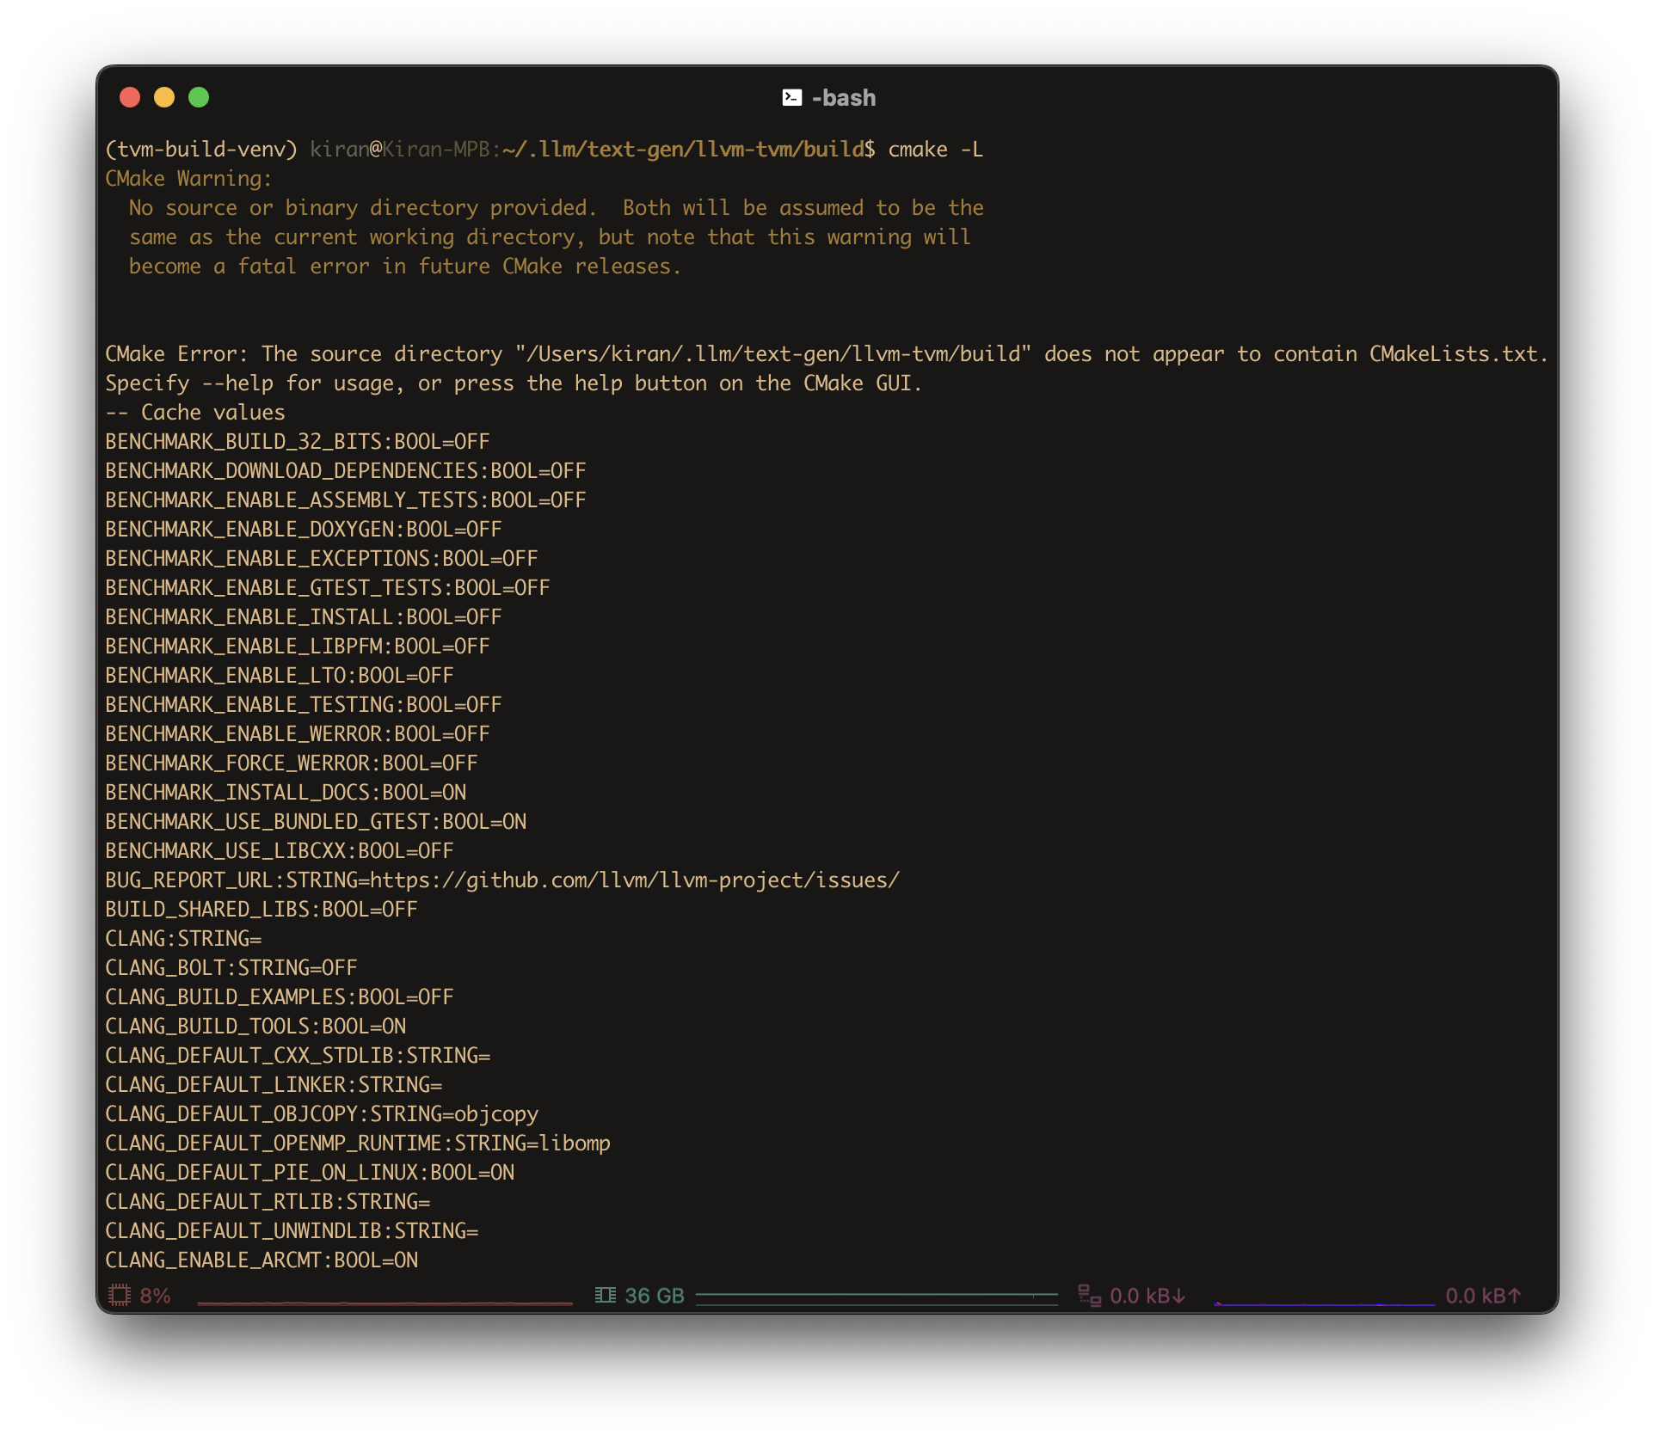The width and height of the screenshot is (1655, 1441).
Task: Click the BENCHMARK_ENABLE_EXCEPTIONS:BOOL=OFF line
Action: pos(322,559)
